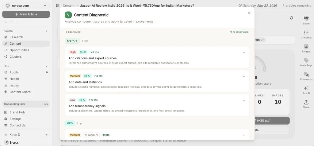Click the Low priority badge
This screenshot has width=314, height=146.
point(72,100)
